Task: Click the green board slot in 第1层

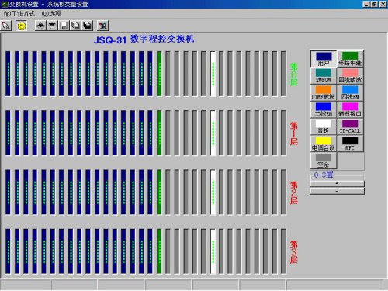Action: (159, 133)
